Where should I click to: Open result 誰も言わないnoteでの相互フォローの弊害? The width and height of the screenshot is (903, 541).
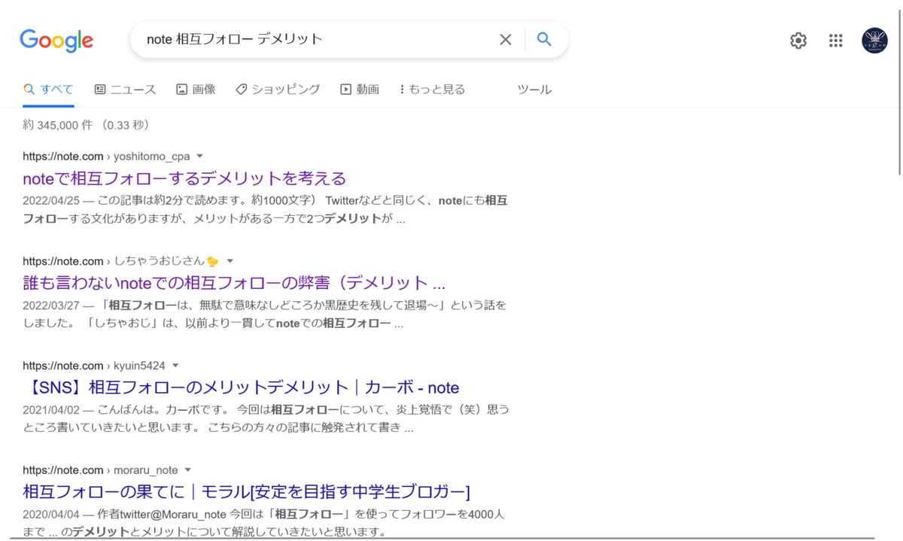click(x=234, y=283)
